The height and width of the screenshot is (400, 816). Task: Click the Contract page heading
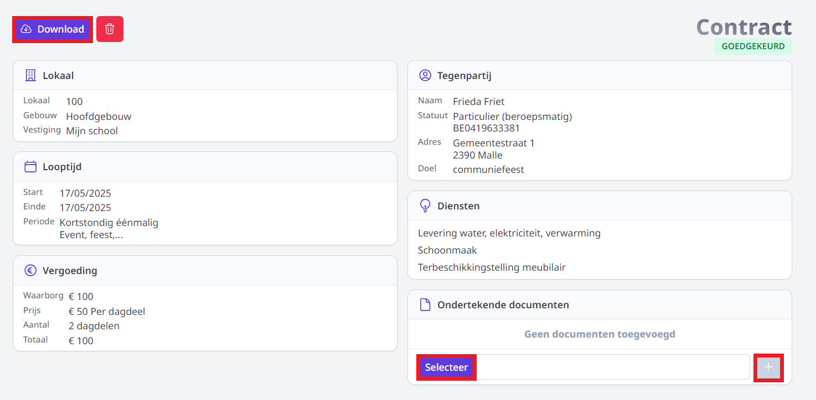coord(743,27)
